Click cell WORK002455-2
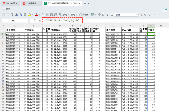The image size is (169, 111). click(x=114, y=81)
